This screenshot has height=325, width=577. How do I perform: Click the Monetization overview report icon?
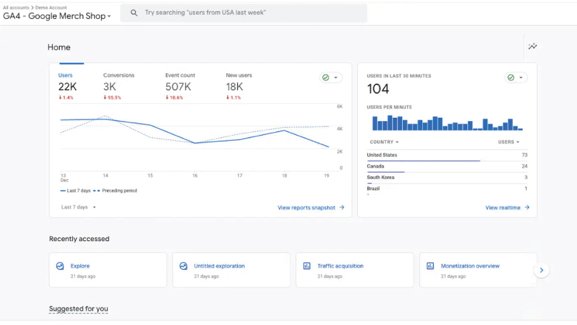coord(430,266)
